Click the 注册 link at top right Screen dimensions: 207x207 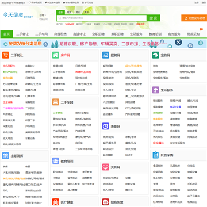point(197,3)
